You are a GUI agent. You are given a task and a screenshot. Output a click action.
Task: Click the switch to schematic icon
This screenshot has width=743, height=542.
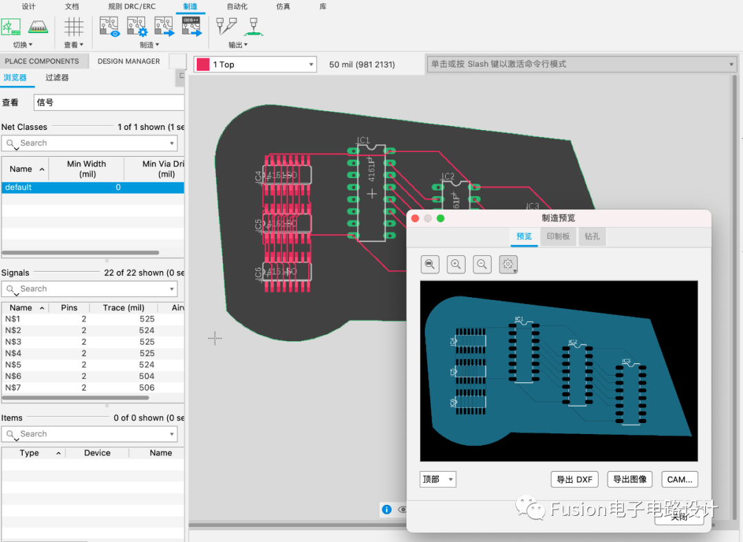point(11,27)
